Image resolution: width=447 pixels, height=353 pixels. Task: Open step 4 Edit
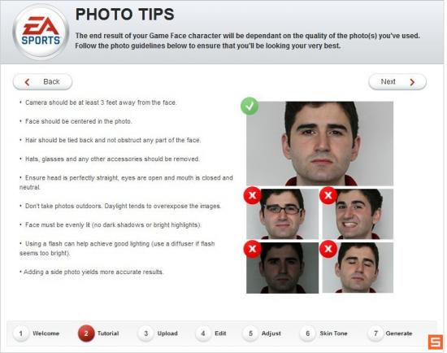point(211,333)
